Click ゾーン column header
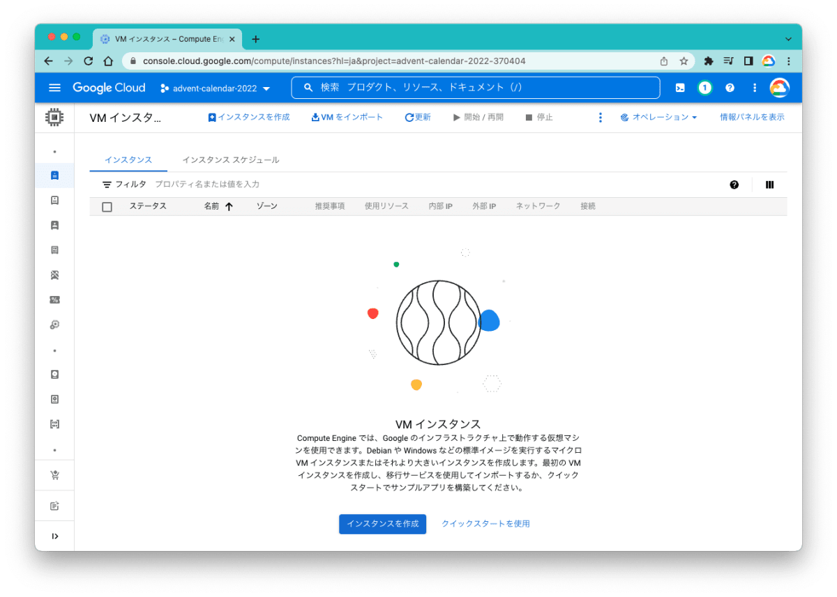837x597 pixels. point(267,206)
